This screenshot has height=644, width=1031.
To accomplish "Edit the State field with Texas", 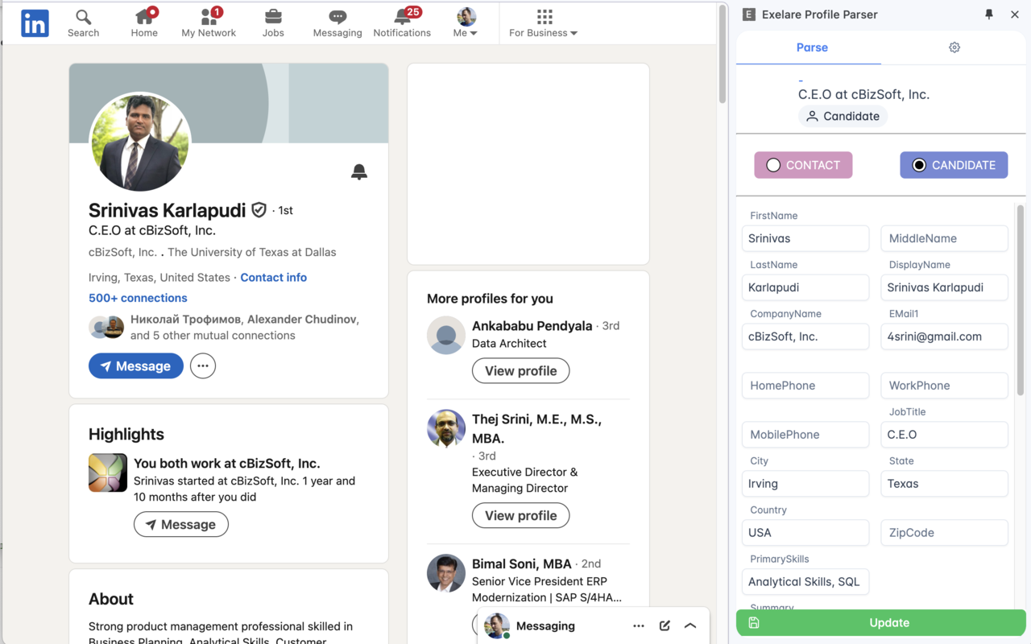I will 944,484.
